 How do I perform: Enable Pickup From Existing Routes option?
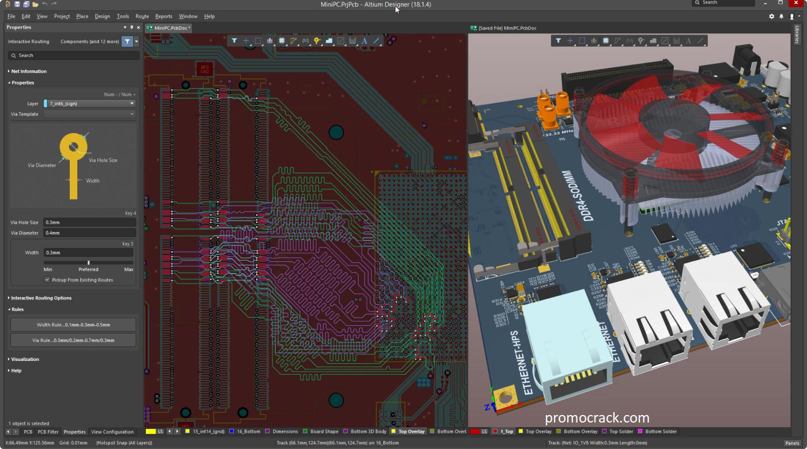pos(47,279)
